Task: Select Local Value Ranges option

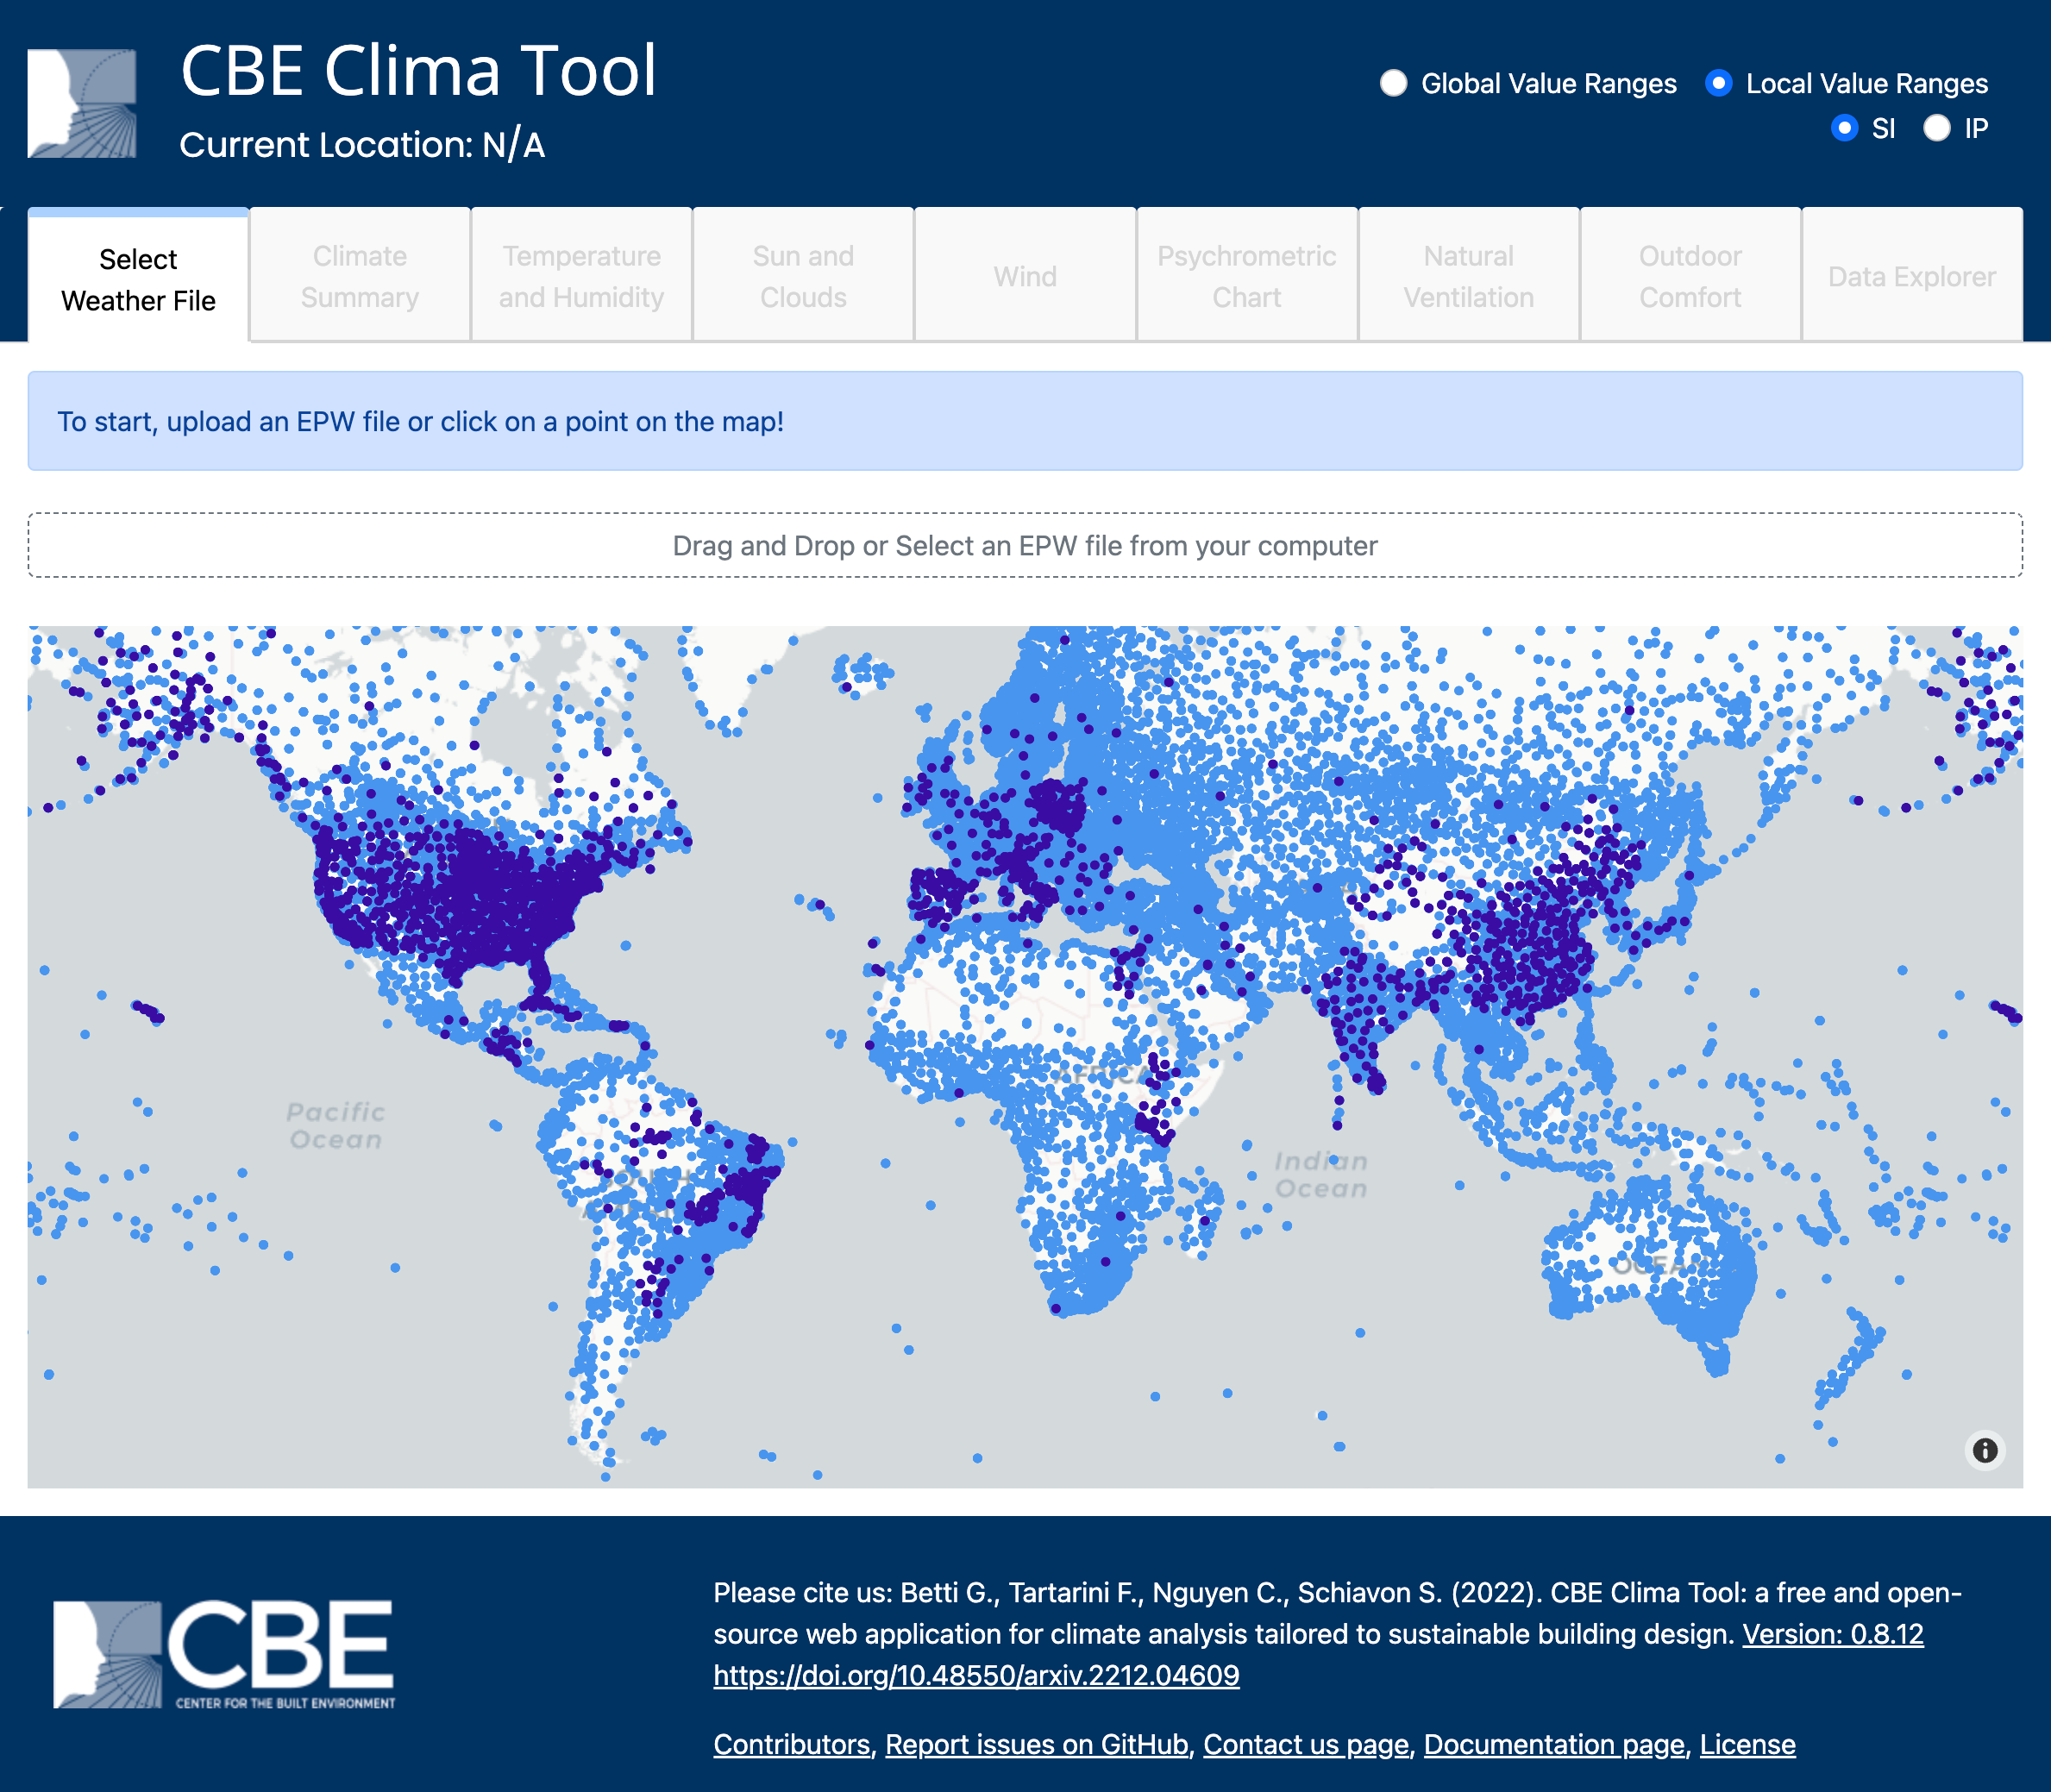Action: [x=1719, y=84]
